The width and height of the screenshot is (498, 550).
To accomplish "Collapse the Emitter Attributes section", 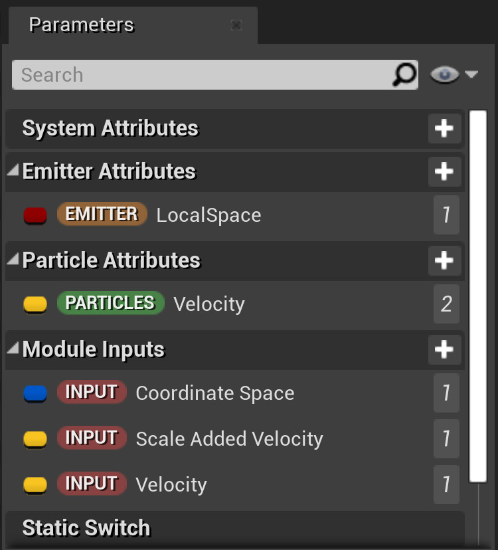I will (13, 170).
